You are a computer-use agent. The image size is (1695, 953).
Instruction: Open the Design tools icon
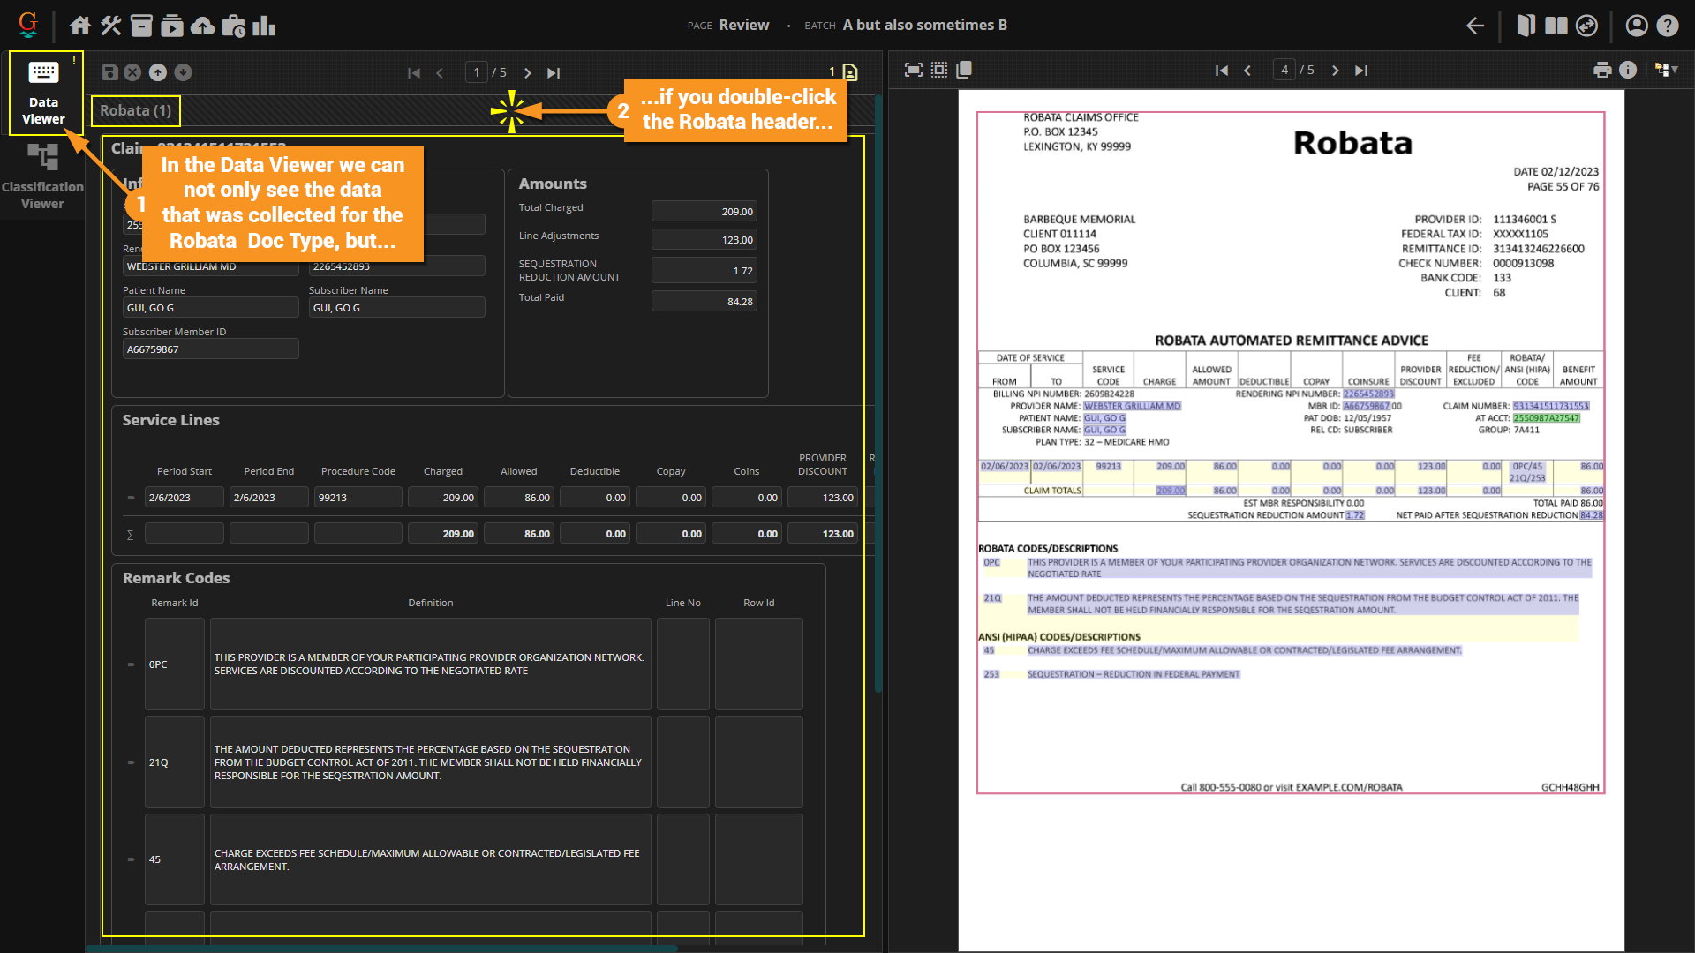[x=110, y=26]
